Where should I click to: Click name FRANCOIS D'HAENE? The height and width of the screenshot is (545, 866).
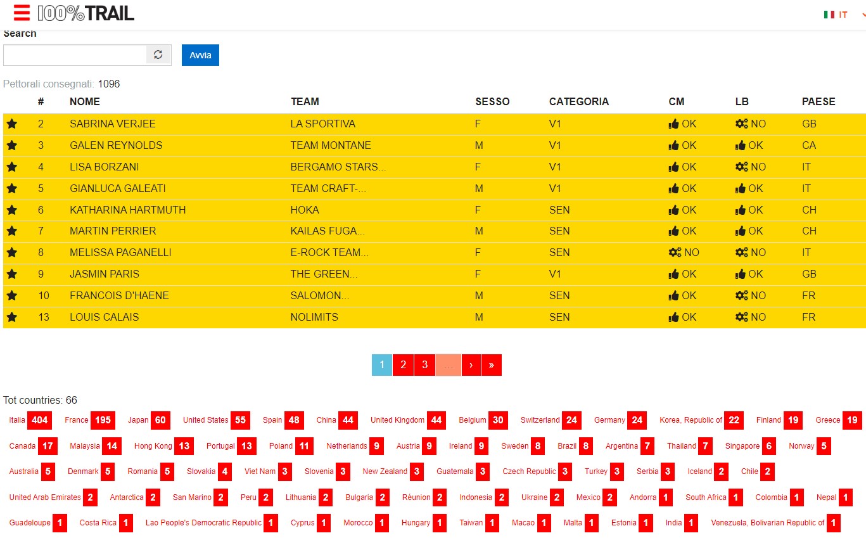click(x=119, y=295)
